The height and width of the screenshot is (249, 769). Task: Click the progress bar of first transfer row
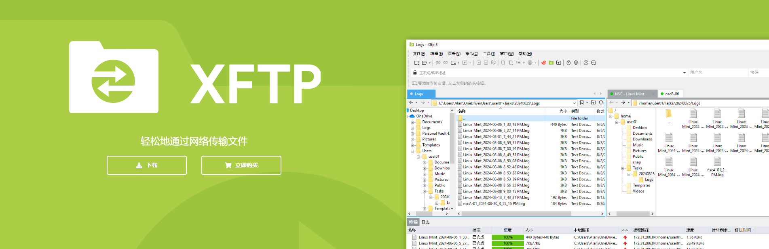pos(507,237)
